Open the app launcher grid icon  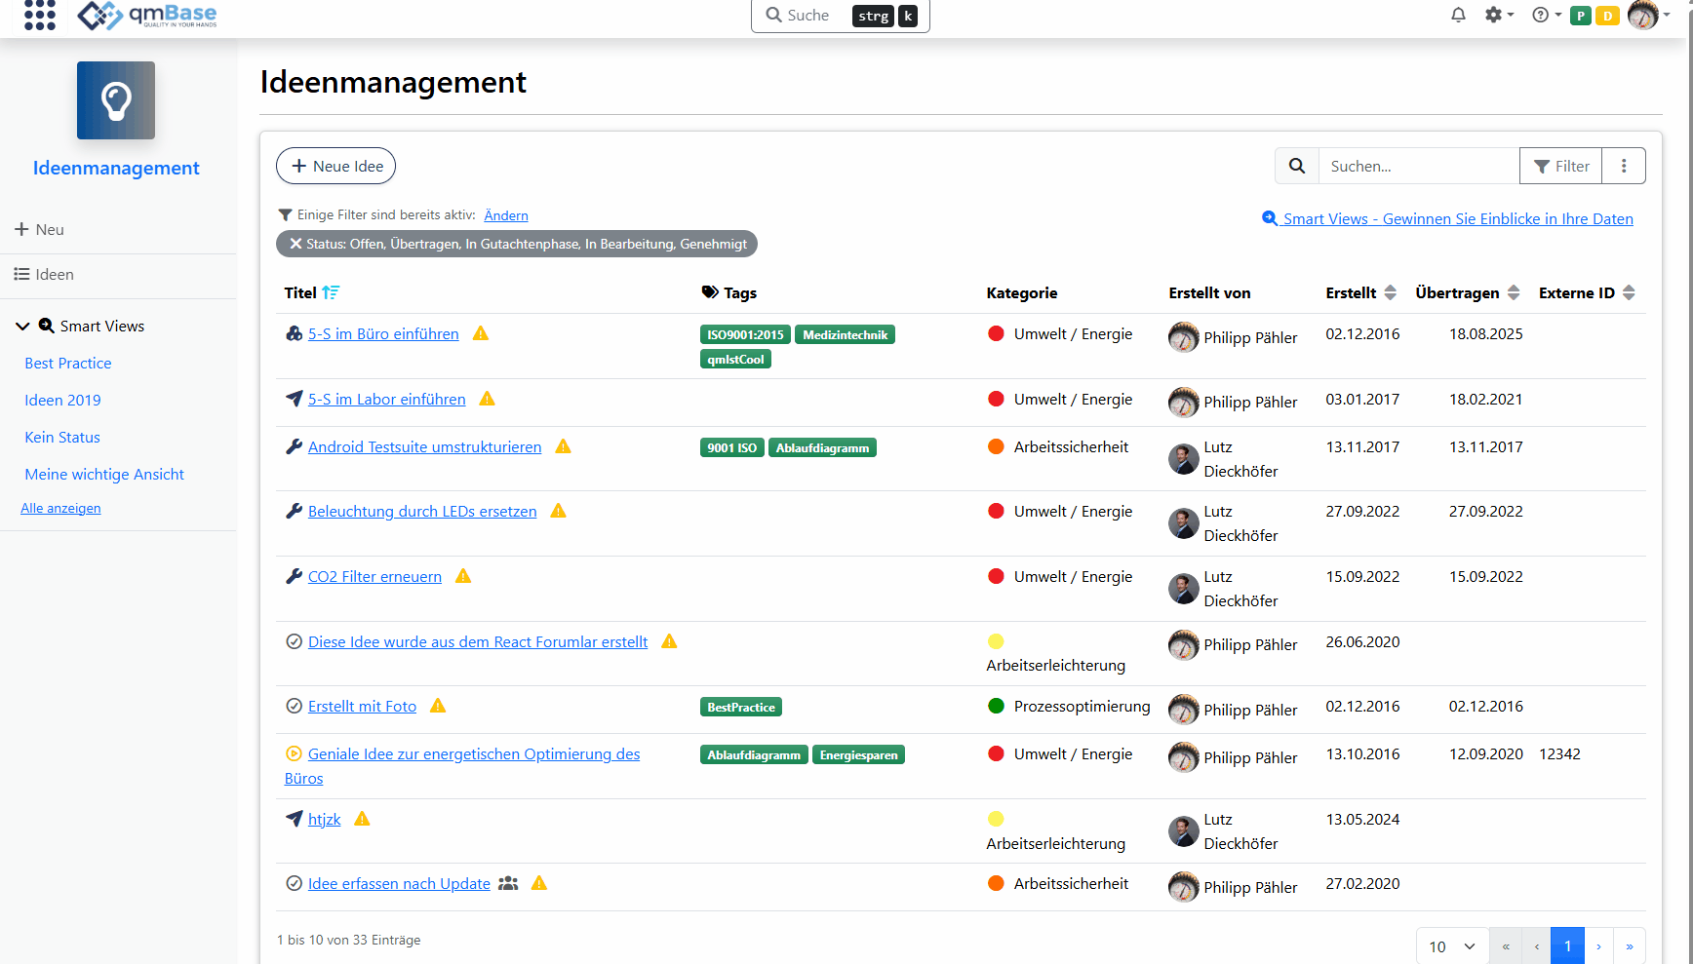point(40,15)
